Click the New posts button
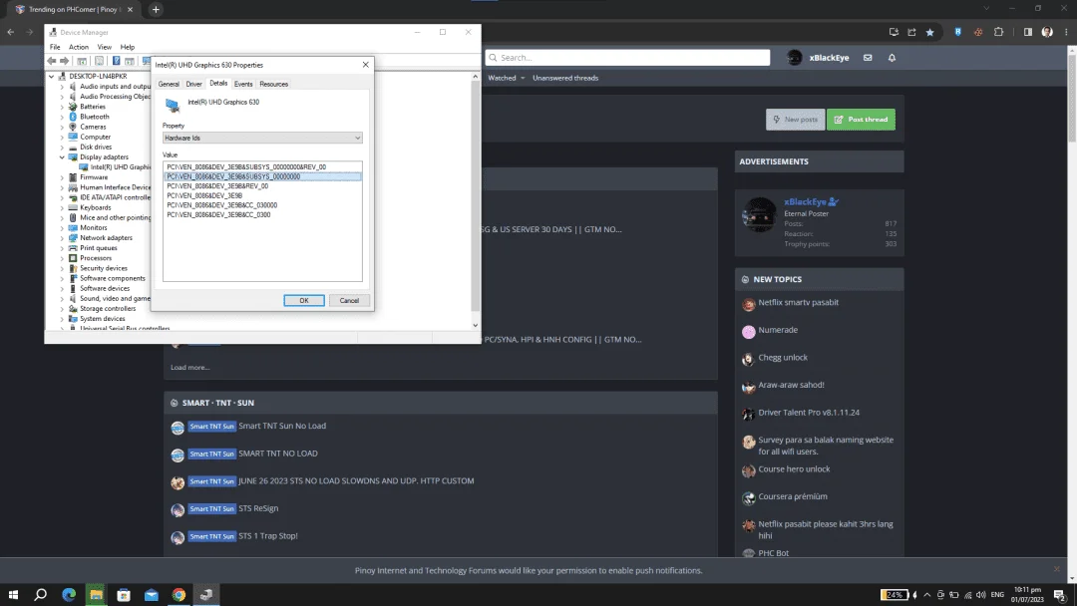 click(x=796, y=120)
